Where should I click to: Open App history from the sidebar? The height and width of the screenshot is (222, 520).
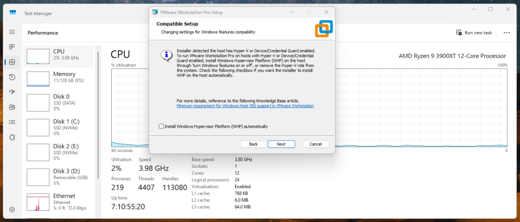tap(12, 77)
